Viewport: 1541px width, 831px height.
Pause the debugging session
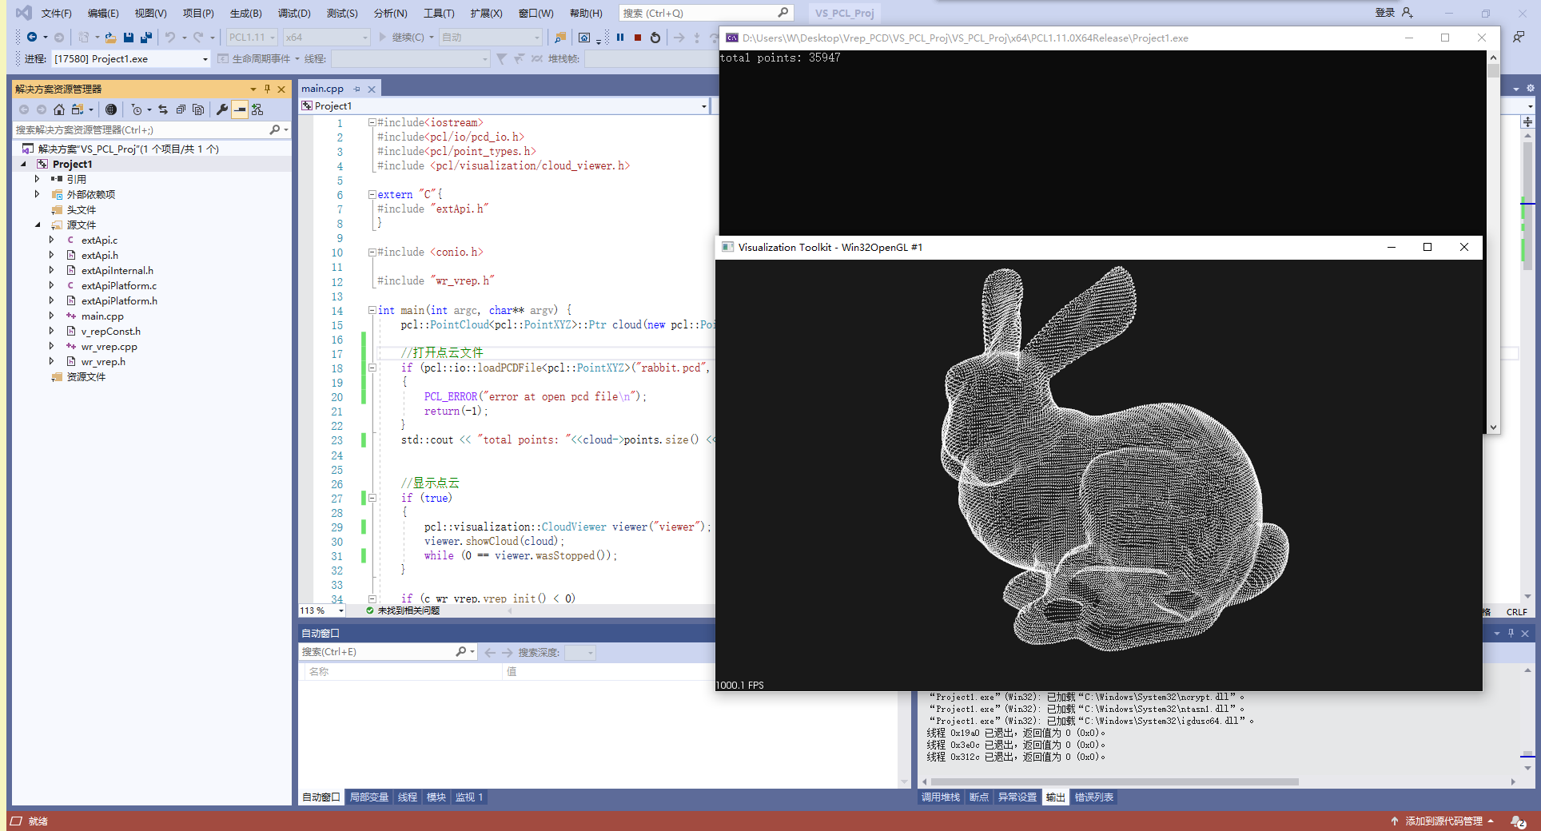620,38
